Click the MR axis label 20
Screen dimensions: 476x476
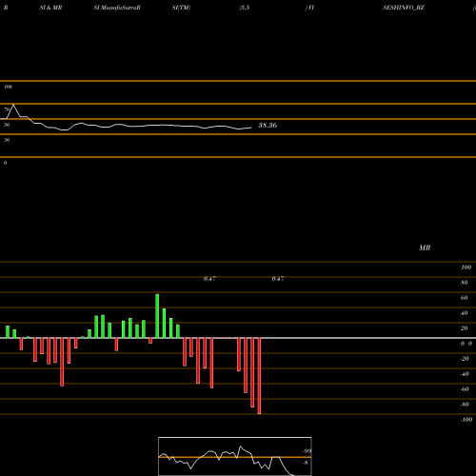[x=464, y=328]
